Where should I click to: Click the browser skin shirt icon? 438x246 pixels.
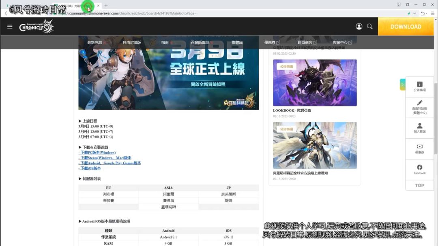coord(407,4)
